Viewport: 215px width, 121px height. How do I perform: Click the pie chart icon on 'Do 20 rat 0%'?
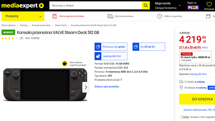point(136,47)
